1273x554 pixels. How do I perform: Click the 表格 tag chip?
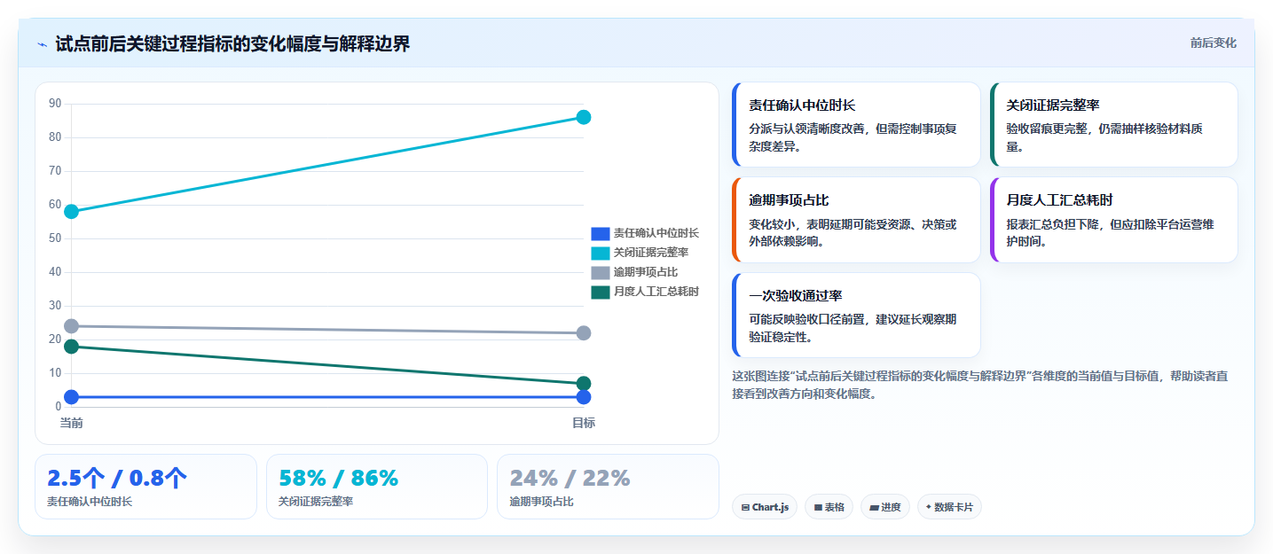[829, 507]
